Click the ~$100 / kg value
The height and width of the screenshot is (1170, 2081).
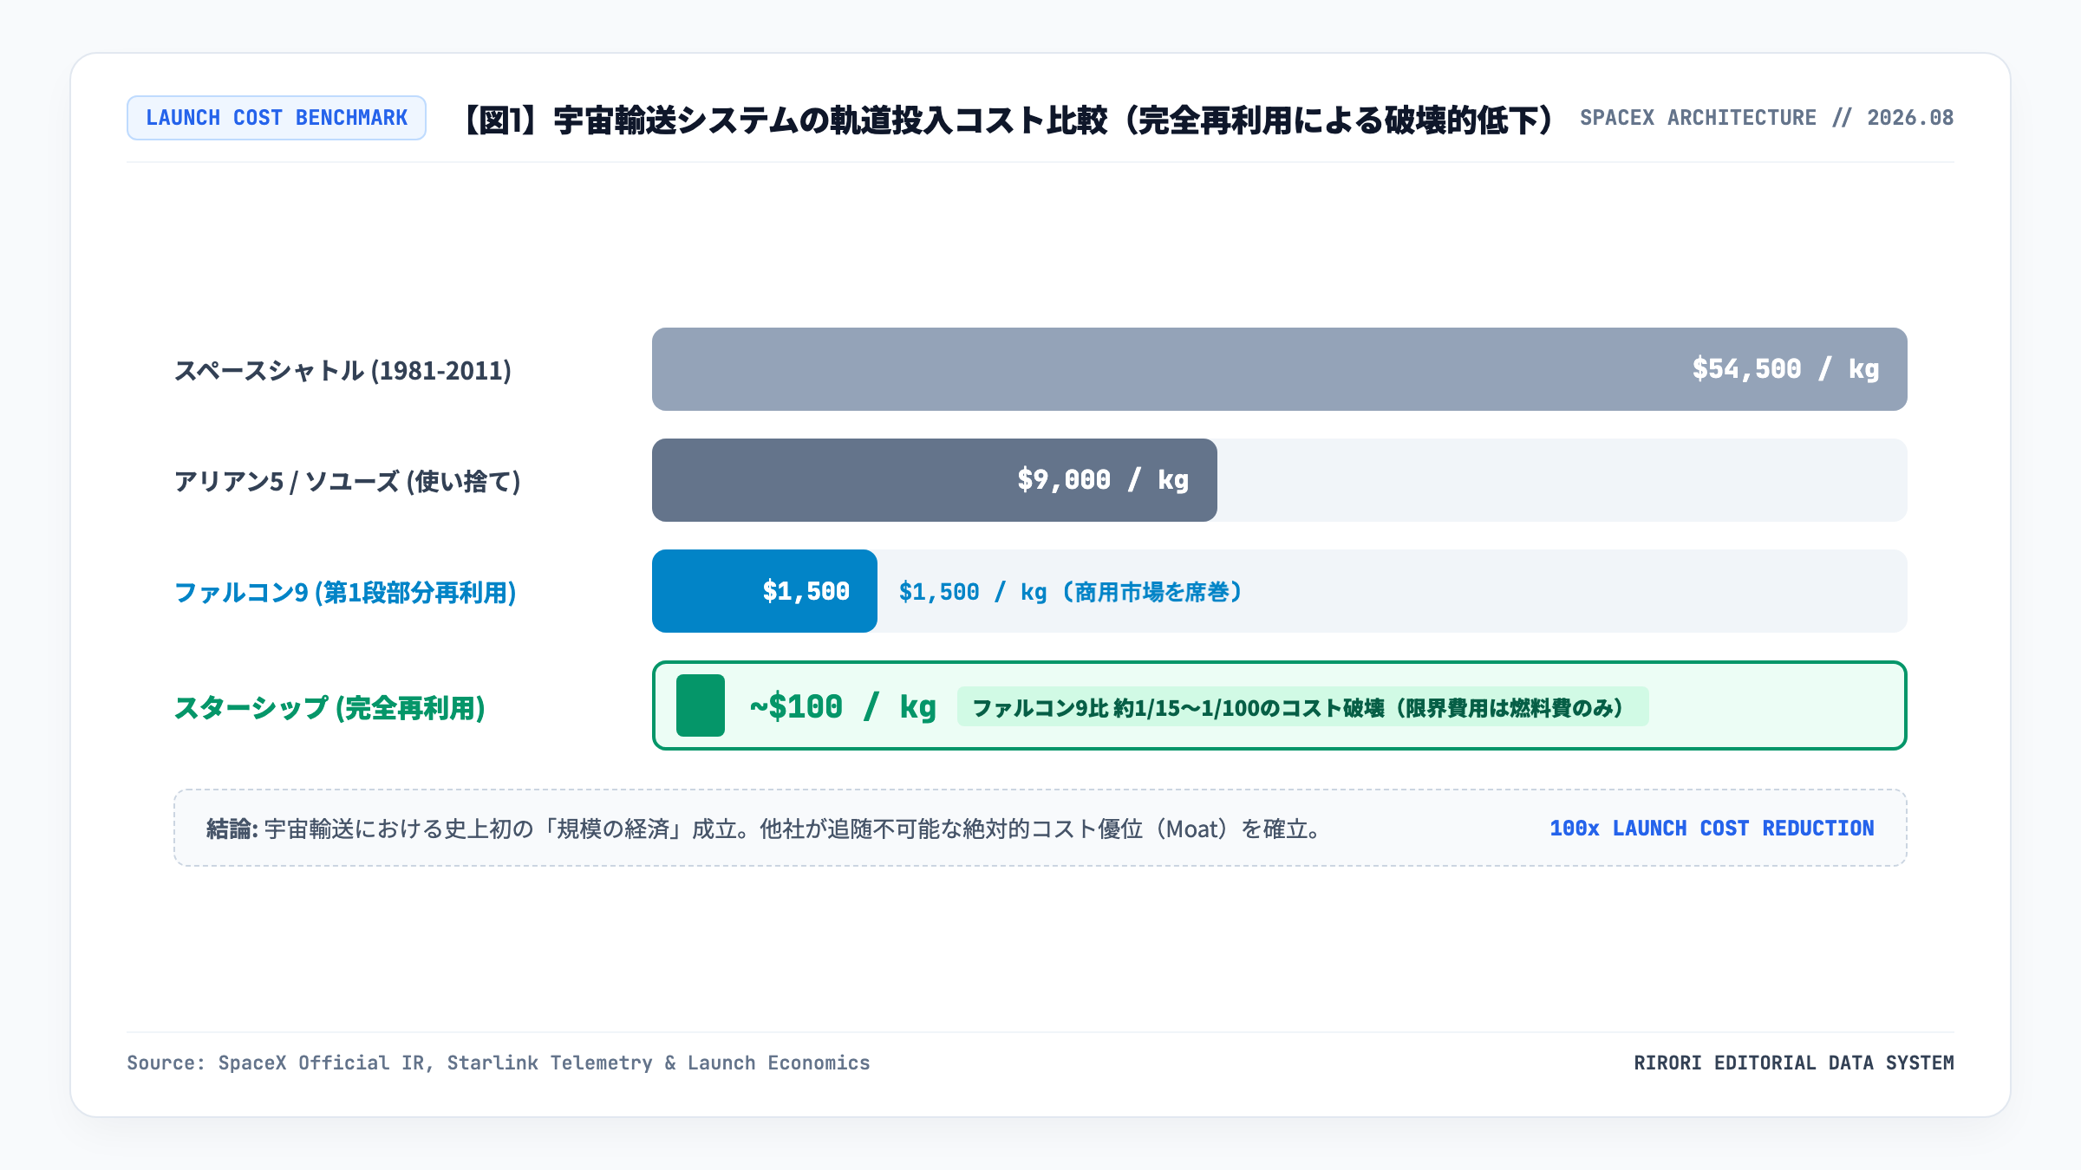pyautogui.click(x=843, y=706)
